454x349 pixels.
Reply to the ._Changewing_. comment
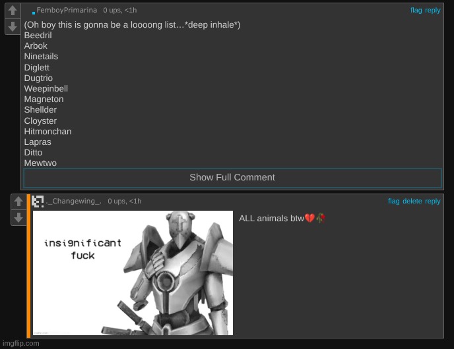[433, 201]
